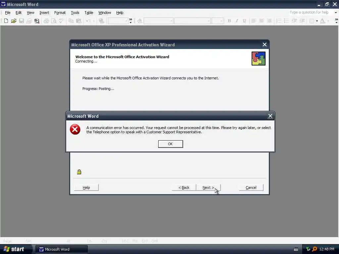
Task: Click the Print Preview toolbar icon
Action: pyautogui.click(x=54, y=21)
